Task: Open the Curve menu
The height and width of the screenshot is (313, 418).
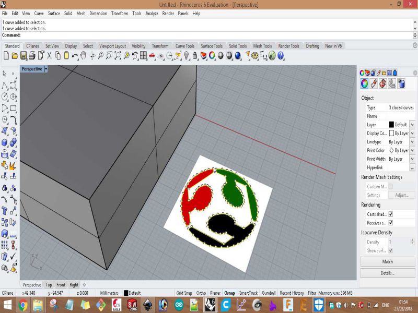Action: tap(39, 14)
